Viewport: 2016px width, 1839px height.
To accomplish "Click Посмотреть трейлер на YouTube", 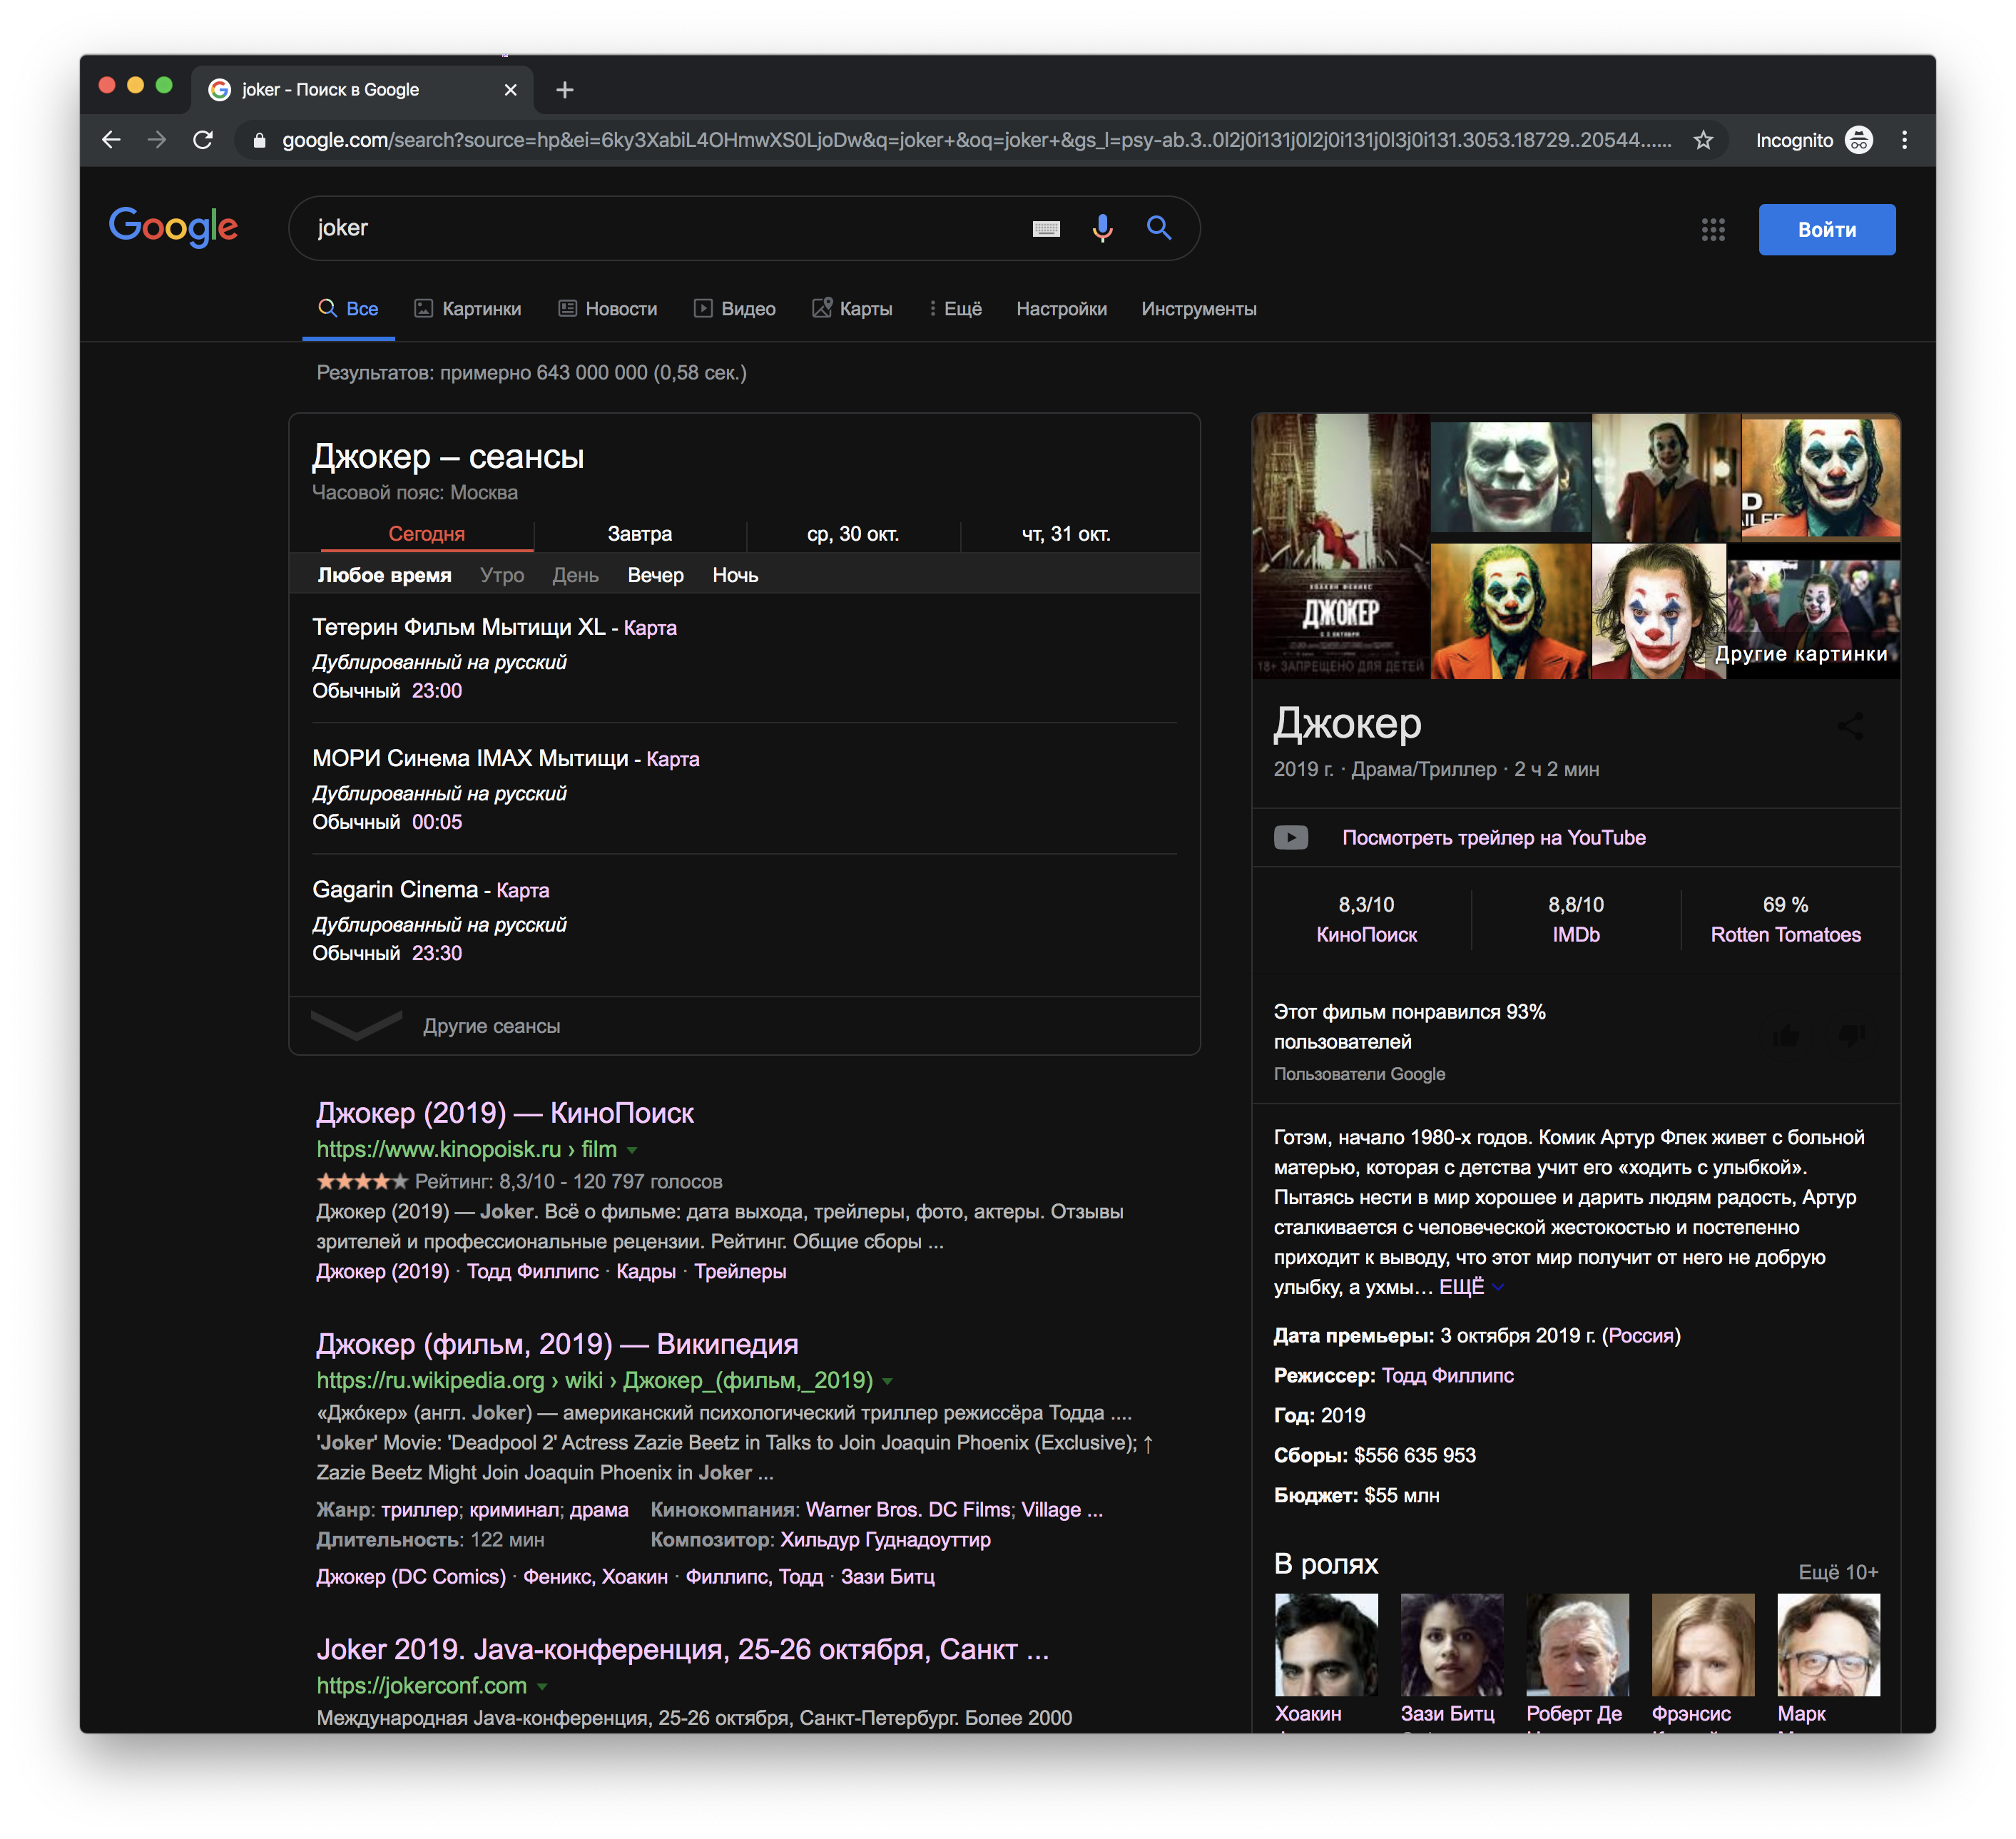I will [x=1493, y=838].
